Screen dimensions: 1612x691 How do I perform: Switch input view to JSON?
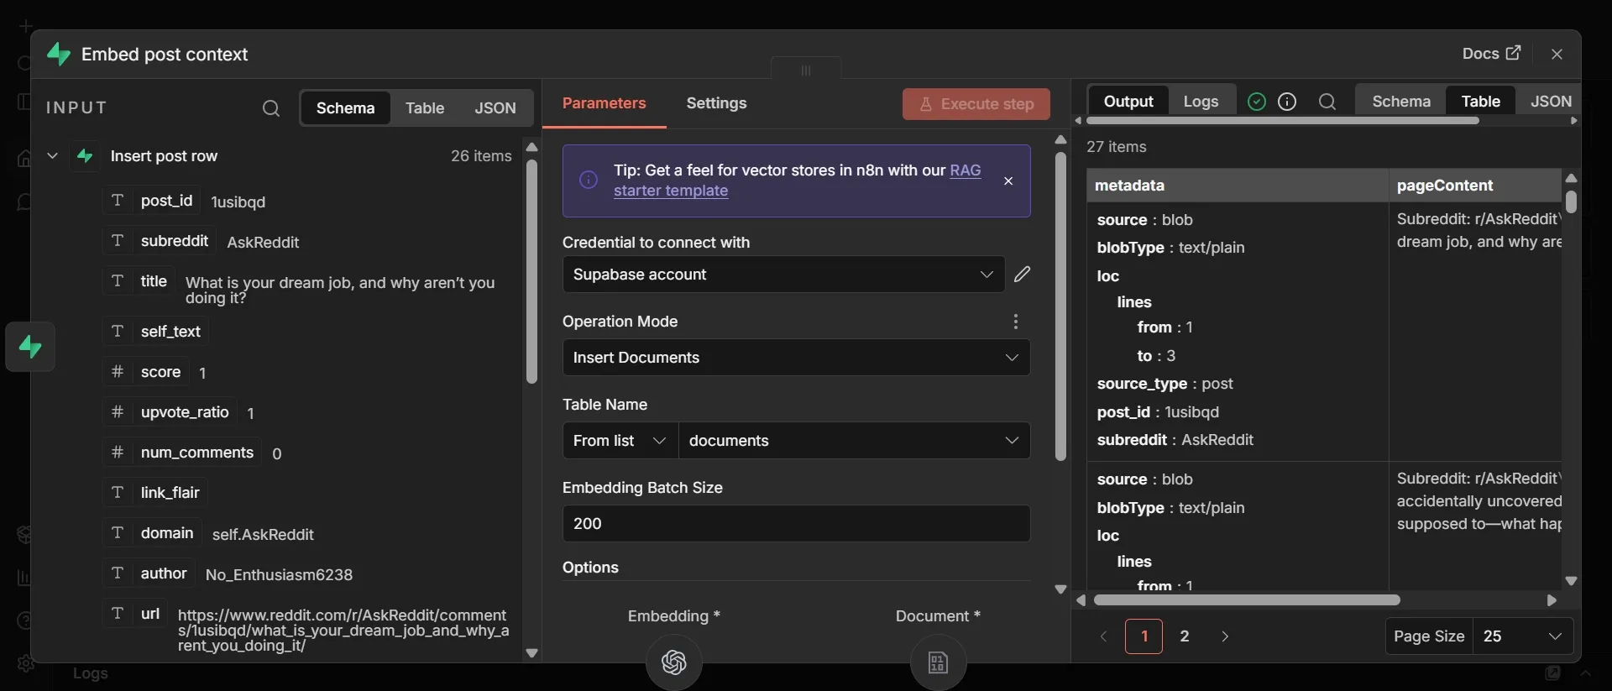point(495,108)
